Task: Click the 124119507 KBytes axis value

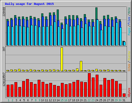Action: coord(4,79)
